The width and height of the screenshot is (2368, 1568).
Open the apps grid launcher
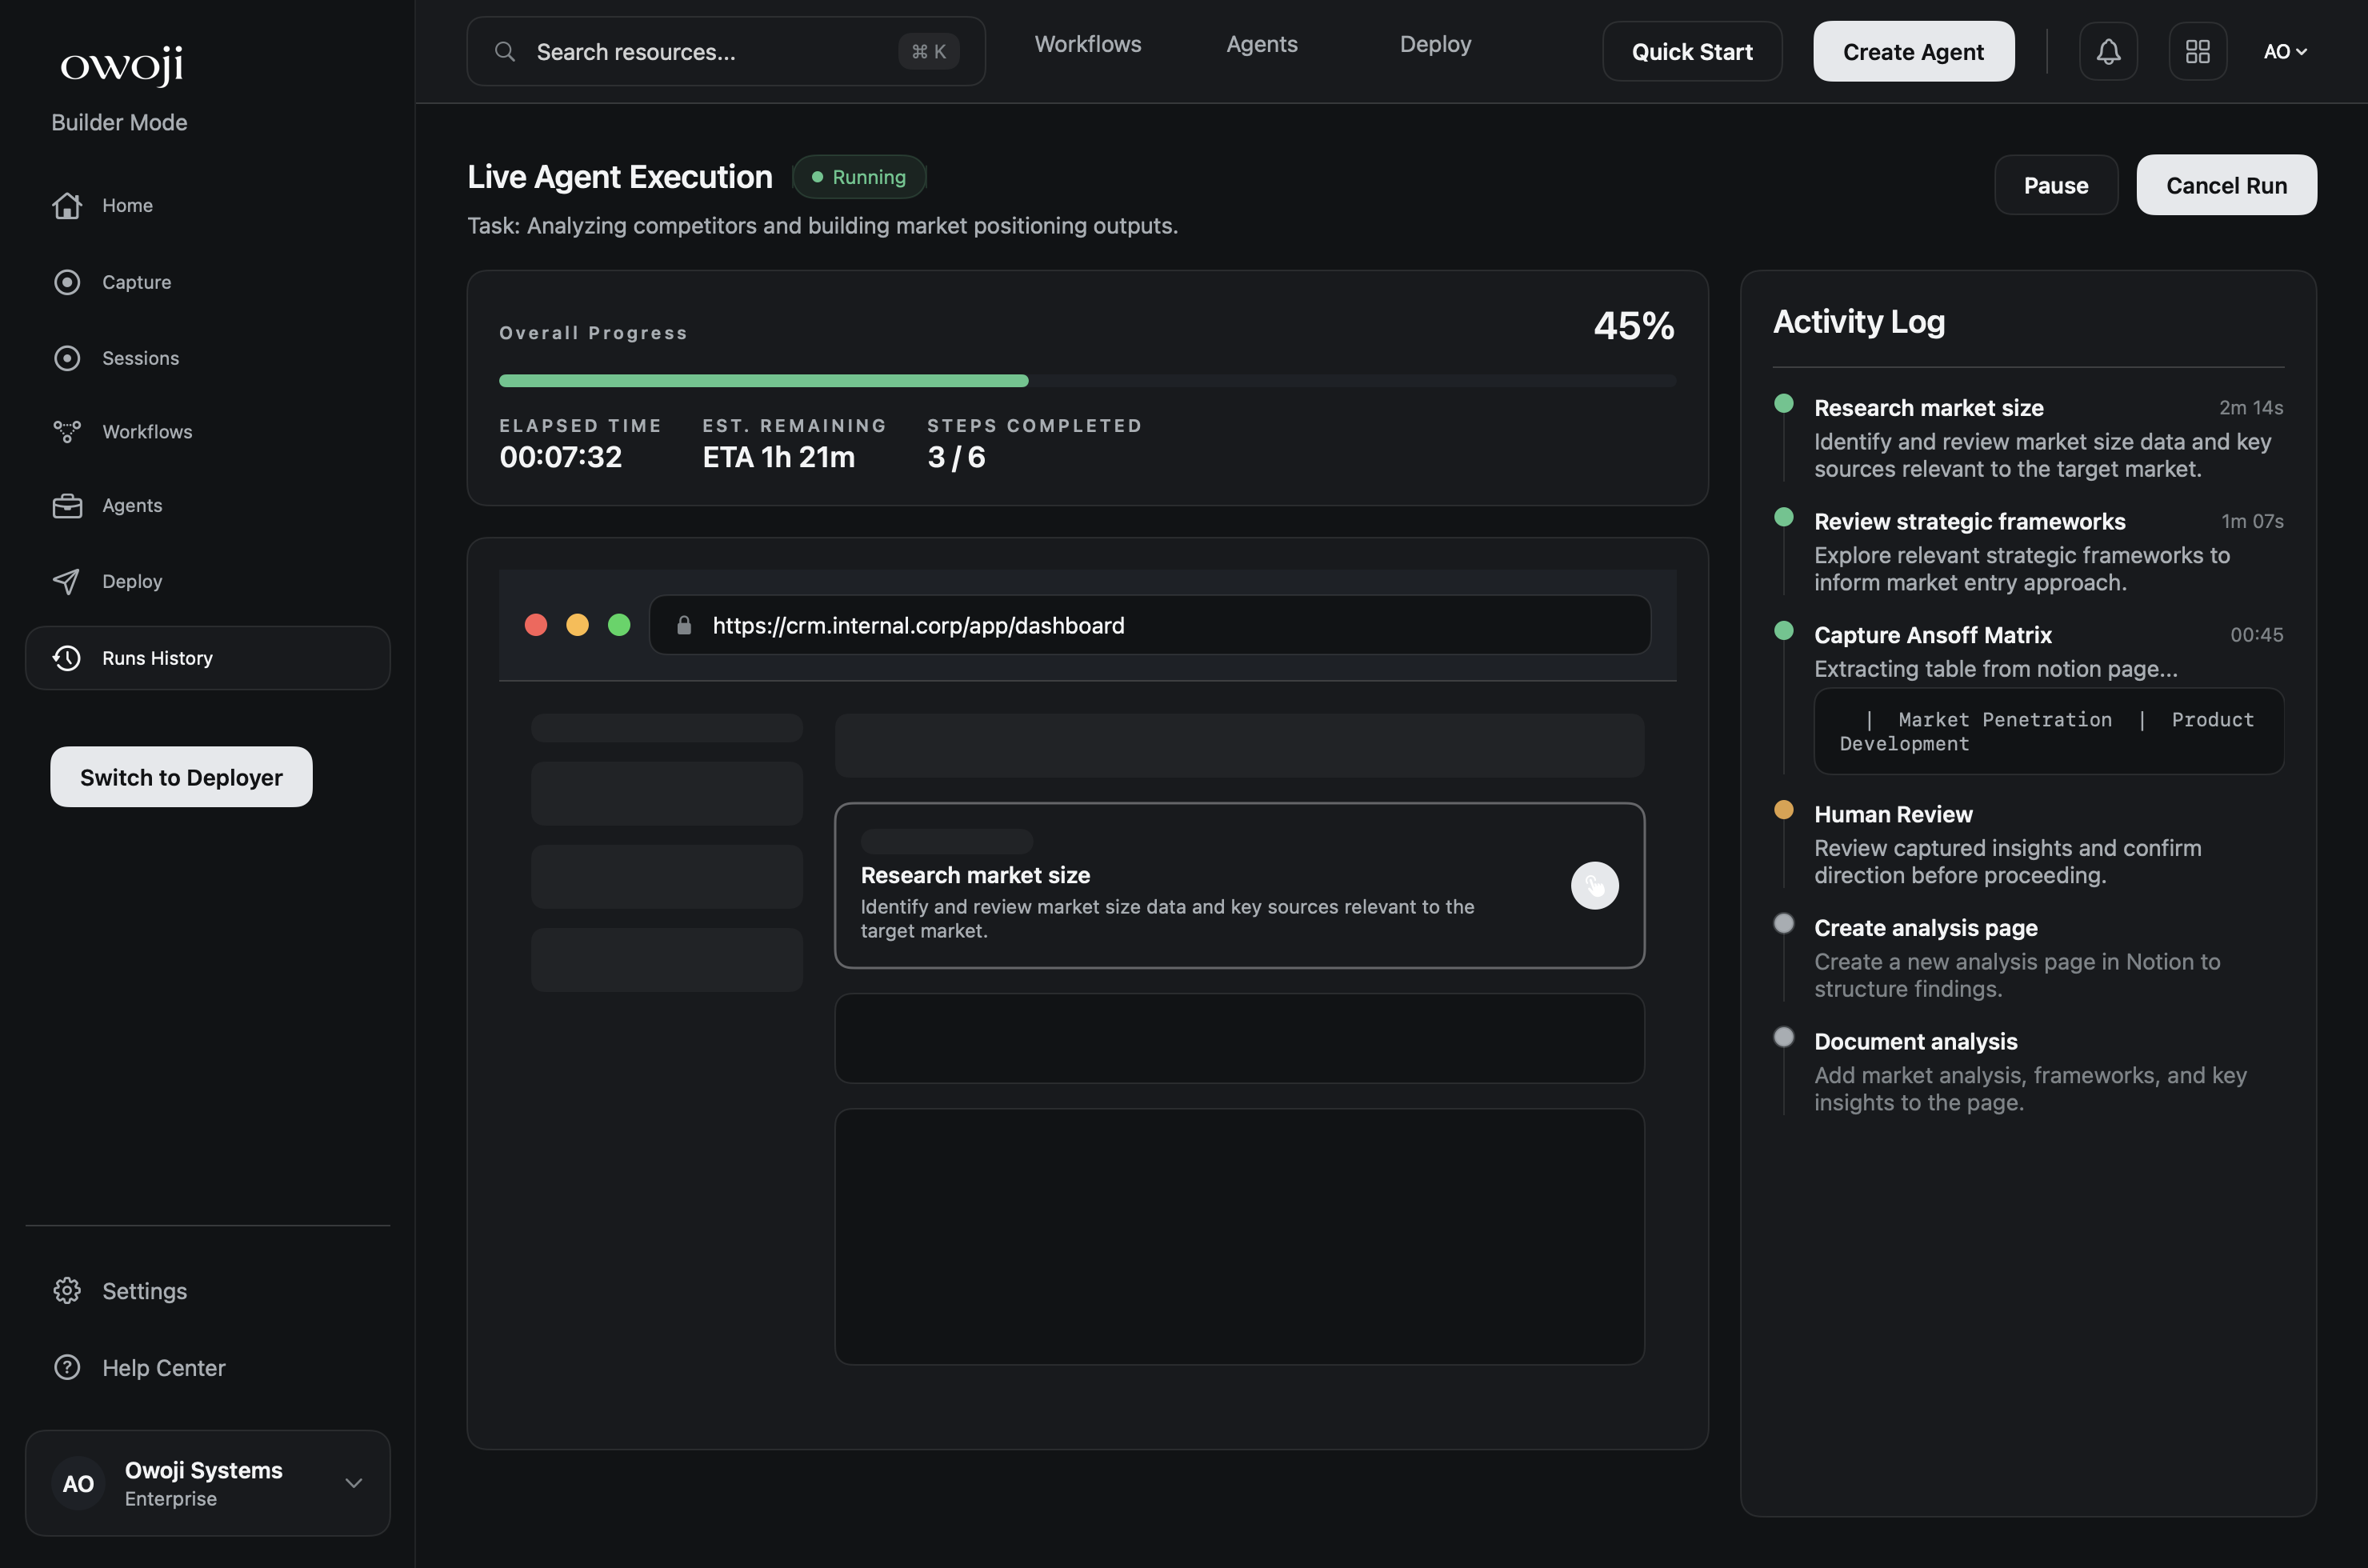point(2197,51)
